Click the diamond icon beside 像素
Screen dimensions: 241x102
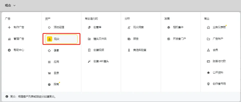click(x=49, y=51)
